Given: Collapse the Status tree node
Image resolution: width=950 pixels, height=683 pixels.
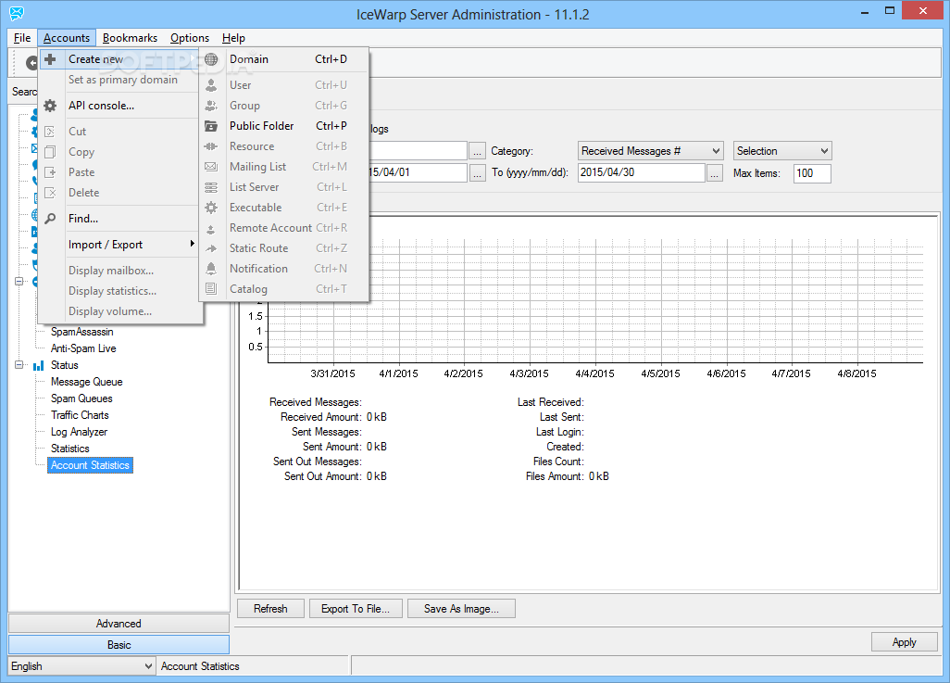Looking at the screenshot, I should click(19, 365).
